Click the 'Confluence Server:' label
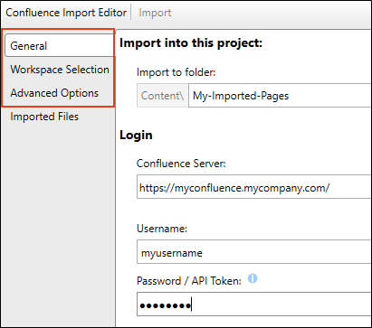This screenshot has height=328, width=372. (x=181, y=164)
